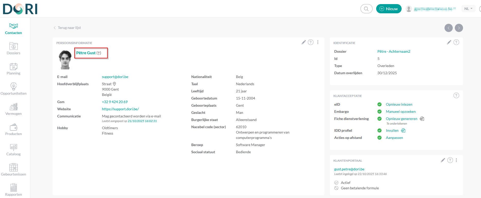Image resolution: width=481 pixels, height=198 pixels.
Task: Navigate to Planning in sidebar
Action: (13, 69)
